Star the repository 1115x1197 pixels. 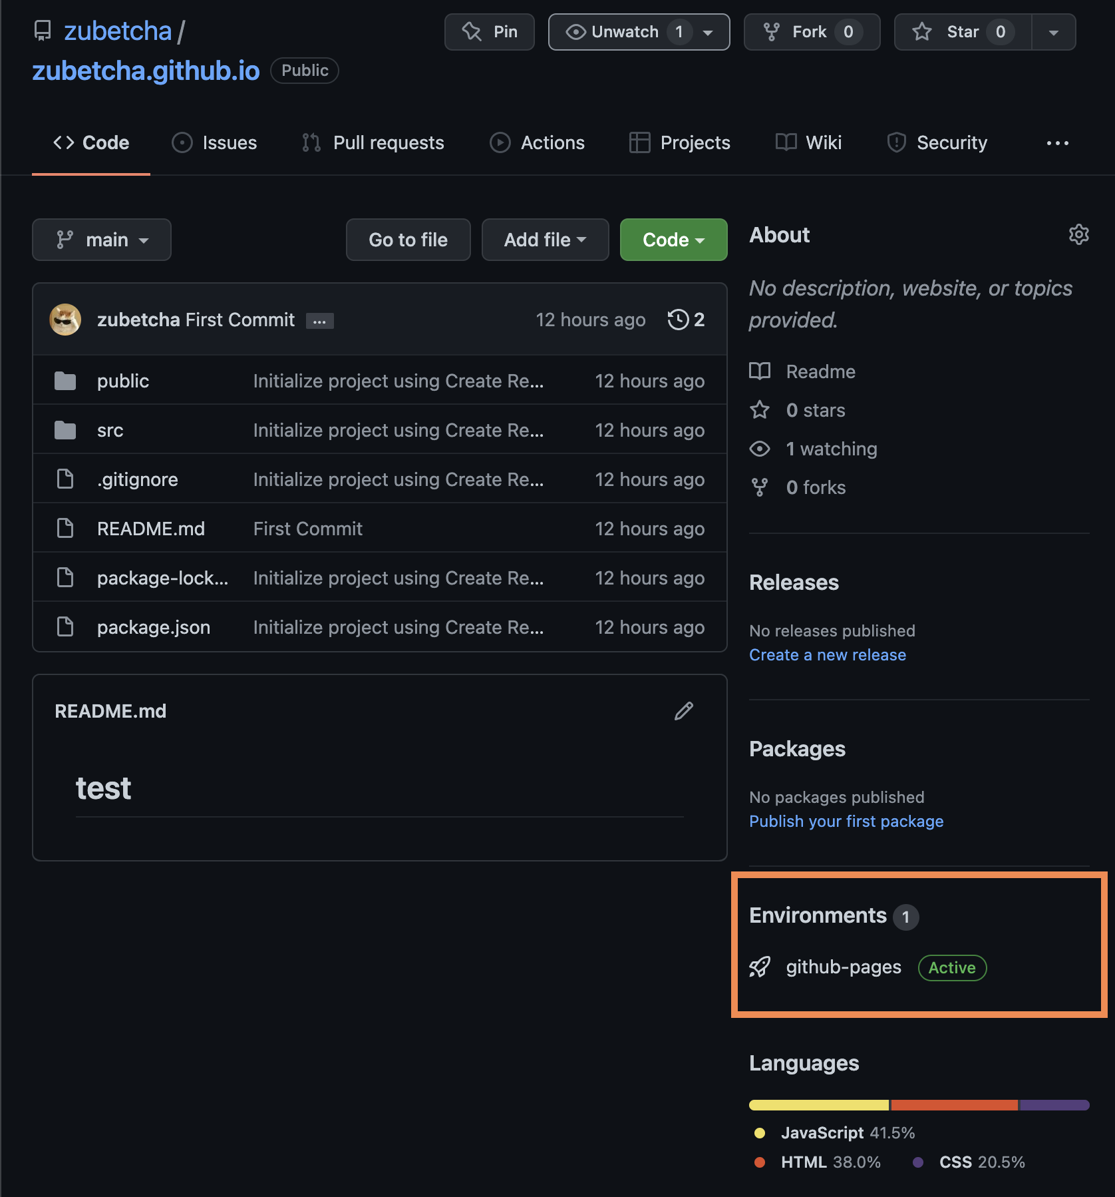[963, 32]
